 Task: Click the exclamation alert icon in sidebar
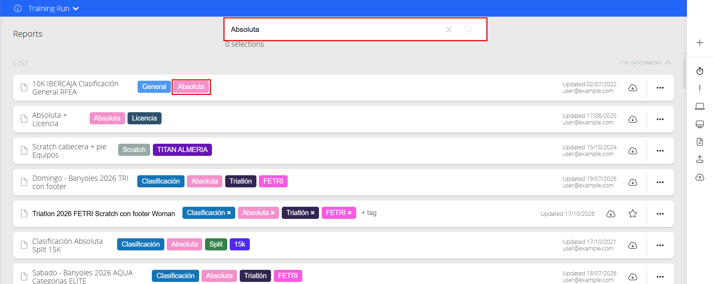[x=700, y=89]
